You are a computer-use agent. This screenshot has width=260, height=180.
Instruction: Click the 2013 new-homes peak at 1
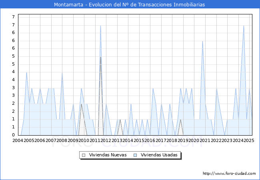coord(120,120)
